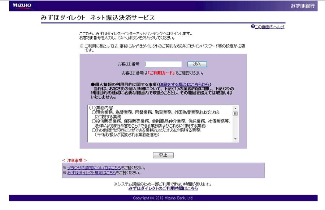Open みずほダイレクトのご利用時間はこちら link

click(163, 188)
